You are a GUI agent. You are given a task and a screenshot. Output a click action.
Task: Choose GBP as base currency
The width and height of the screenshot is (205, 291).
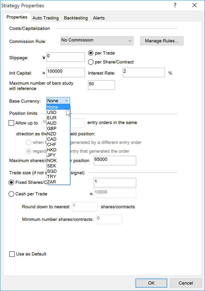point(58,128)
